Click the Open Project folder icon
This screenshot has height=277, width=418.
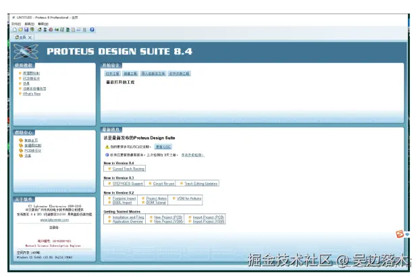20,30
